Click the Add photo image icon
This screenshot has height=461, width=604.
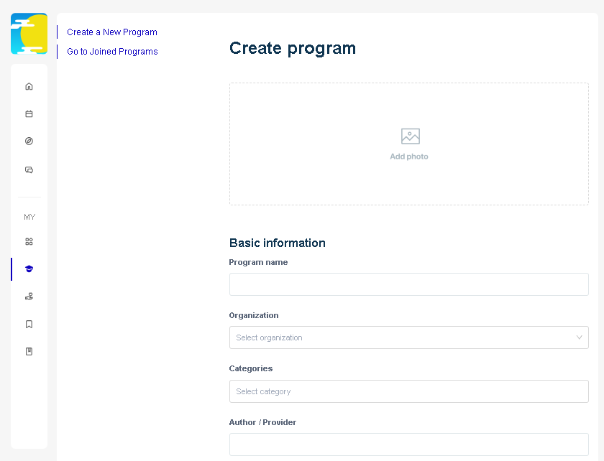[411, 136]
